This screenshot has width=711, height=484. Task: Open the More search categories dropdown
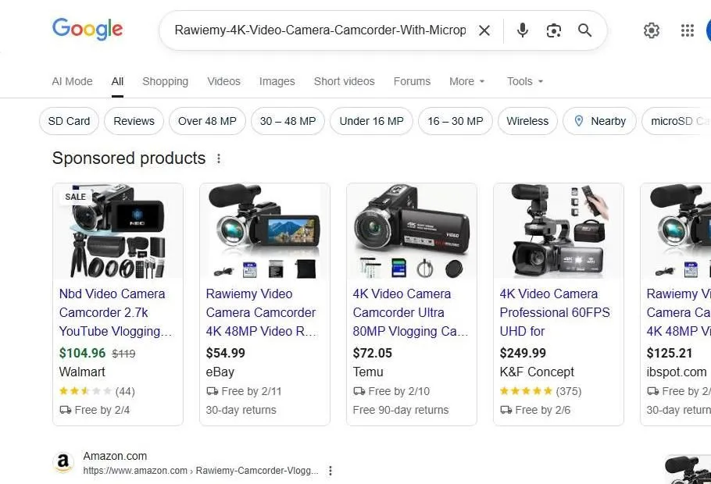[x=466, y=81]
